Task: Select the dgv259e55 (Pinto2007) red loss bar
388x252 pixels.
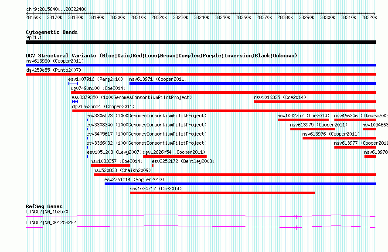Action: (201, 74)
